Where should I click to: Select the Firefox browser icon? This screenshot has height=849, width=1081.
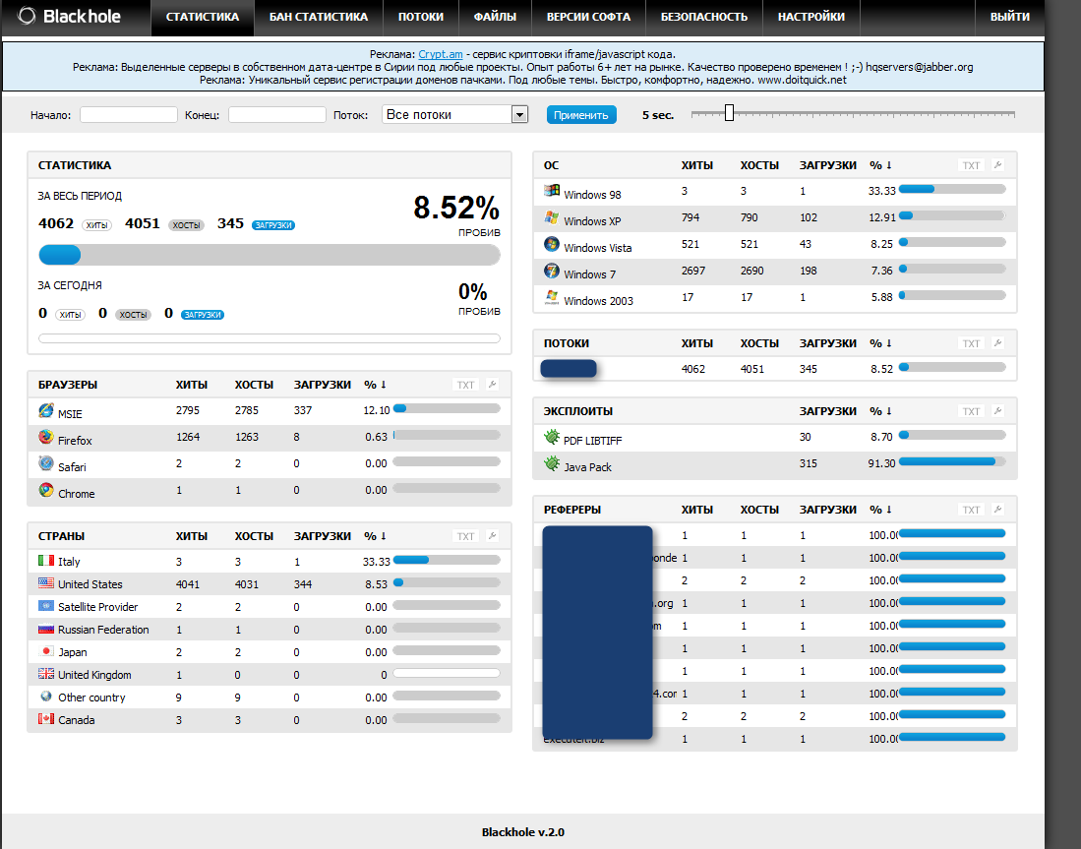46,437
